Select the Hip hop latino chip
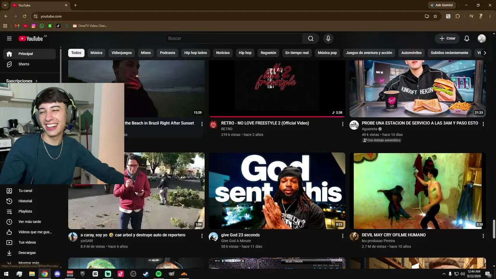 pos(196,53)
